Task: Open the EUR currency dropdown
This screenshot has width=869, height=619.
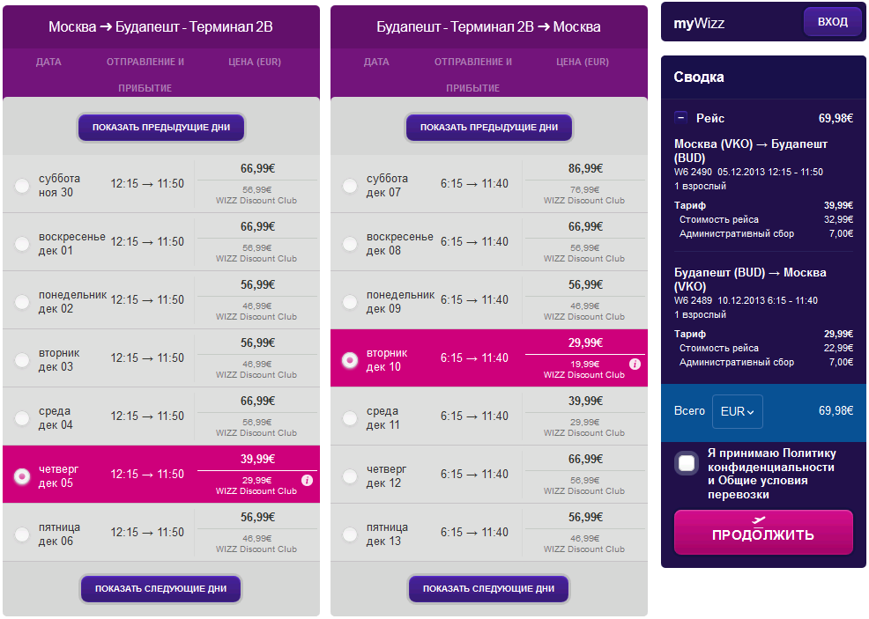Action: click(737, 411)
